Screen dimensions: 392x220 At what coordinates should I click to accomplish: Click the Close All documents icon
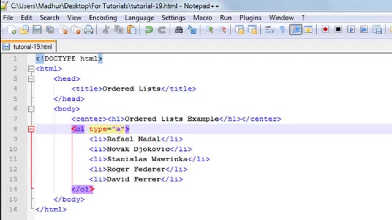(x=76, y=30)
